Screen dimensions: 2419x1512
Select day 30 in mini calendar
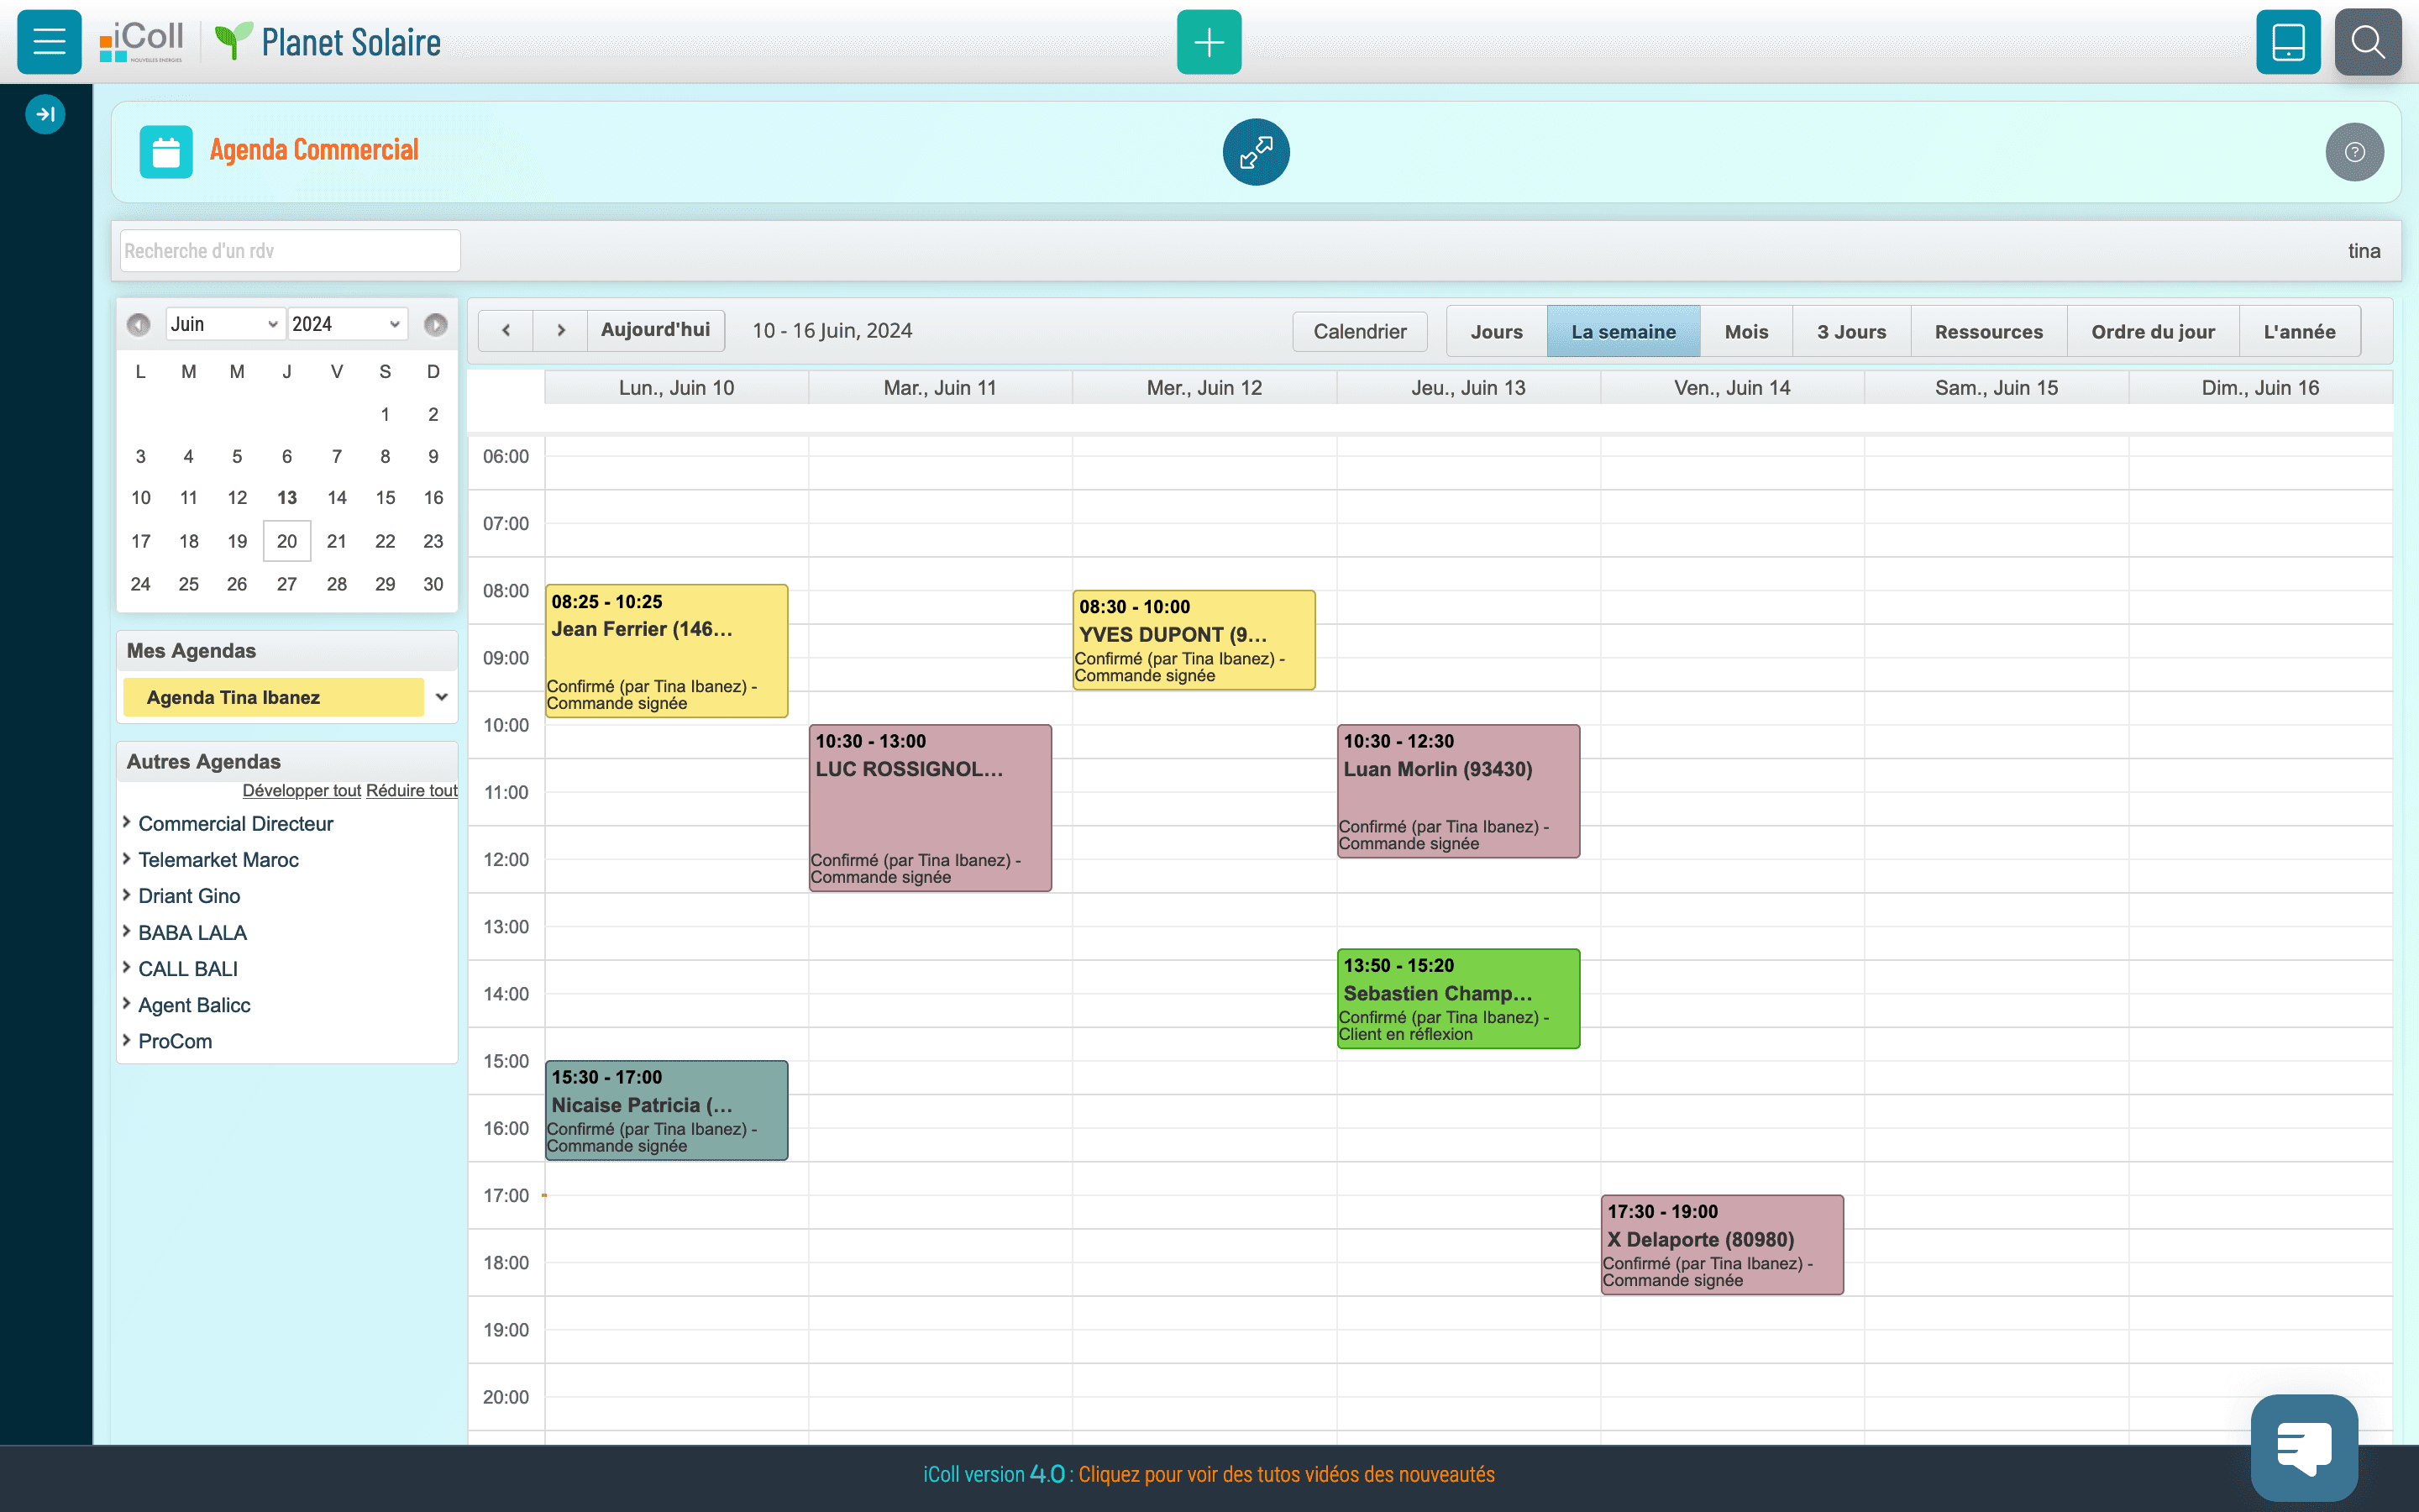coord(433,584)
